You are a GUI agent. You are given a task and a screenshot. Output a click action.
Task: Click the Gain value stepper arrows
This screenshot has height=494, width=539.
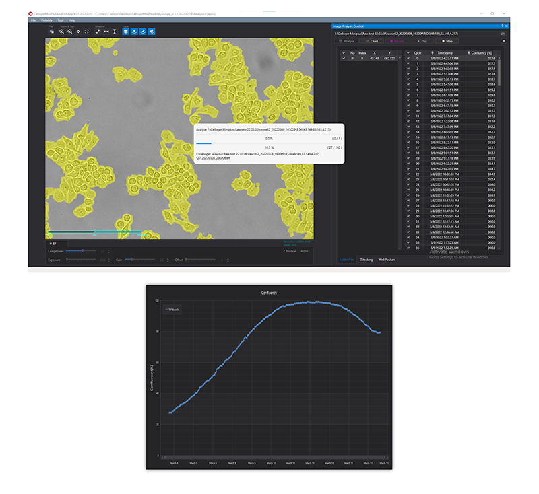coord(168,260)
